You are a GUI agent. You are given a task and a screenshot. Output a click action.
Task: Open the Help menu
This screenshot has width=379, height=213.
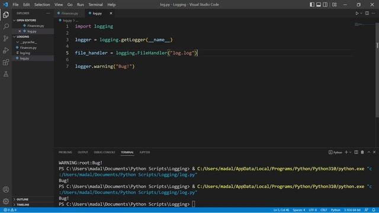pyautogui.click(x=111, y=5)
